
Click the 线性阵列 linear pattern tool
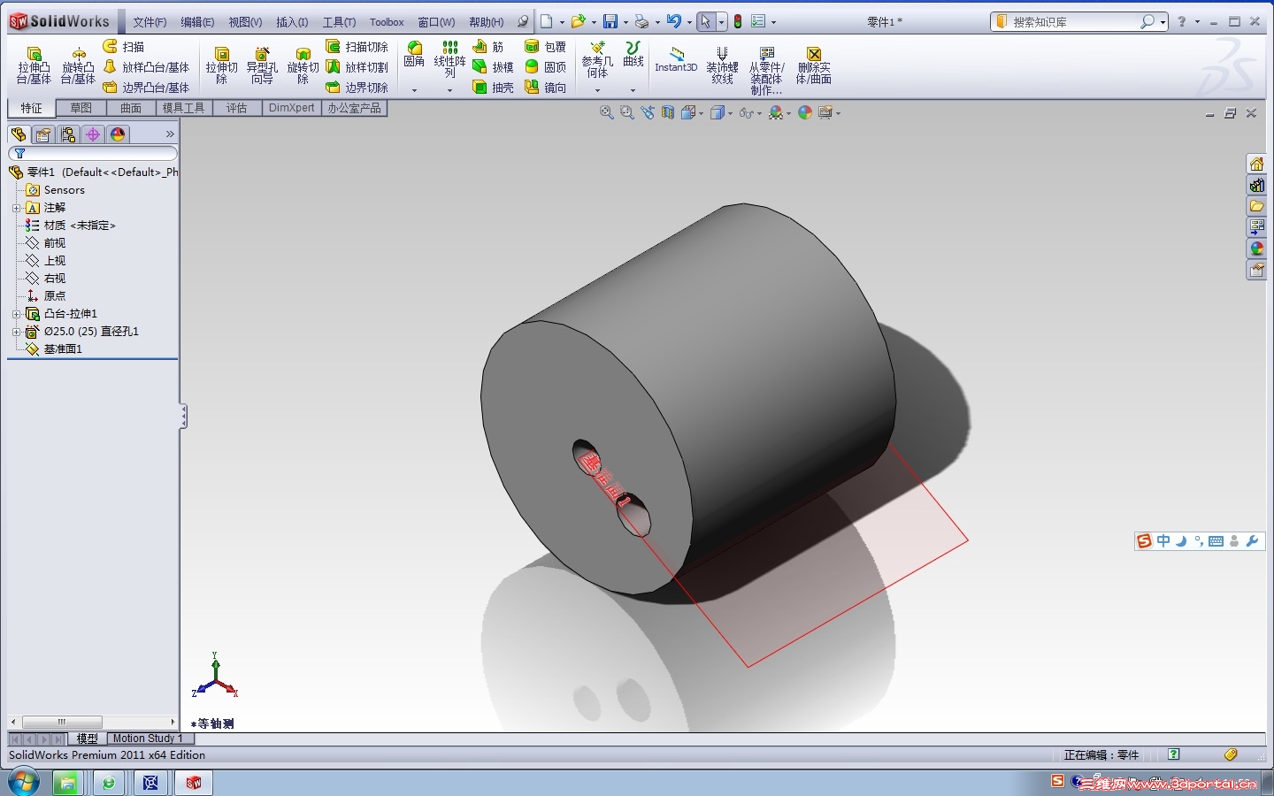click(x=449, y=59)
